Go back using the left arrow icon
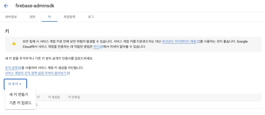This screenshot has width=265, height=115. [6, 6]
